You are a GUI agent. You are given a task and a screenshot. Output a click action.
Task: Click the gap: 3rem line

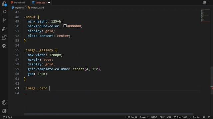click(37, 74)
